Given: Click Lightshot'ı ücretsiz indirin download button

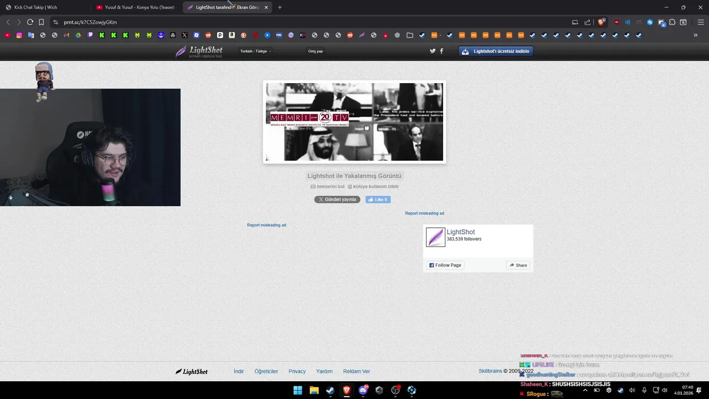Looking at the screenshot, I should 496,51.
